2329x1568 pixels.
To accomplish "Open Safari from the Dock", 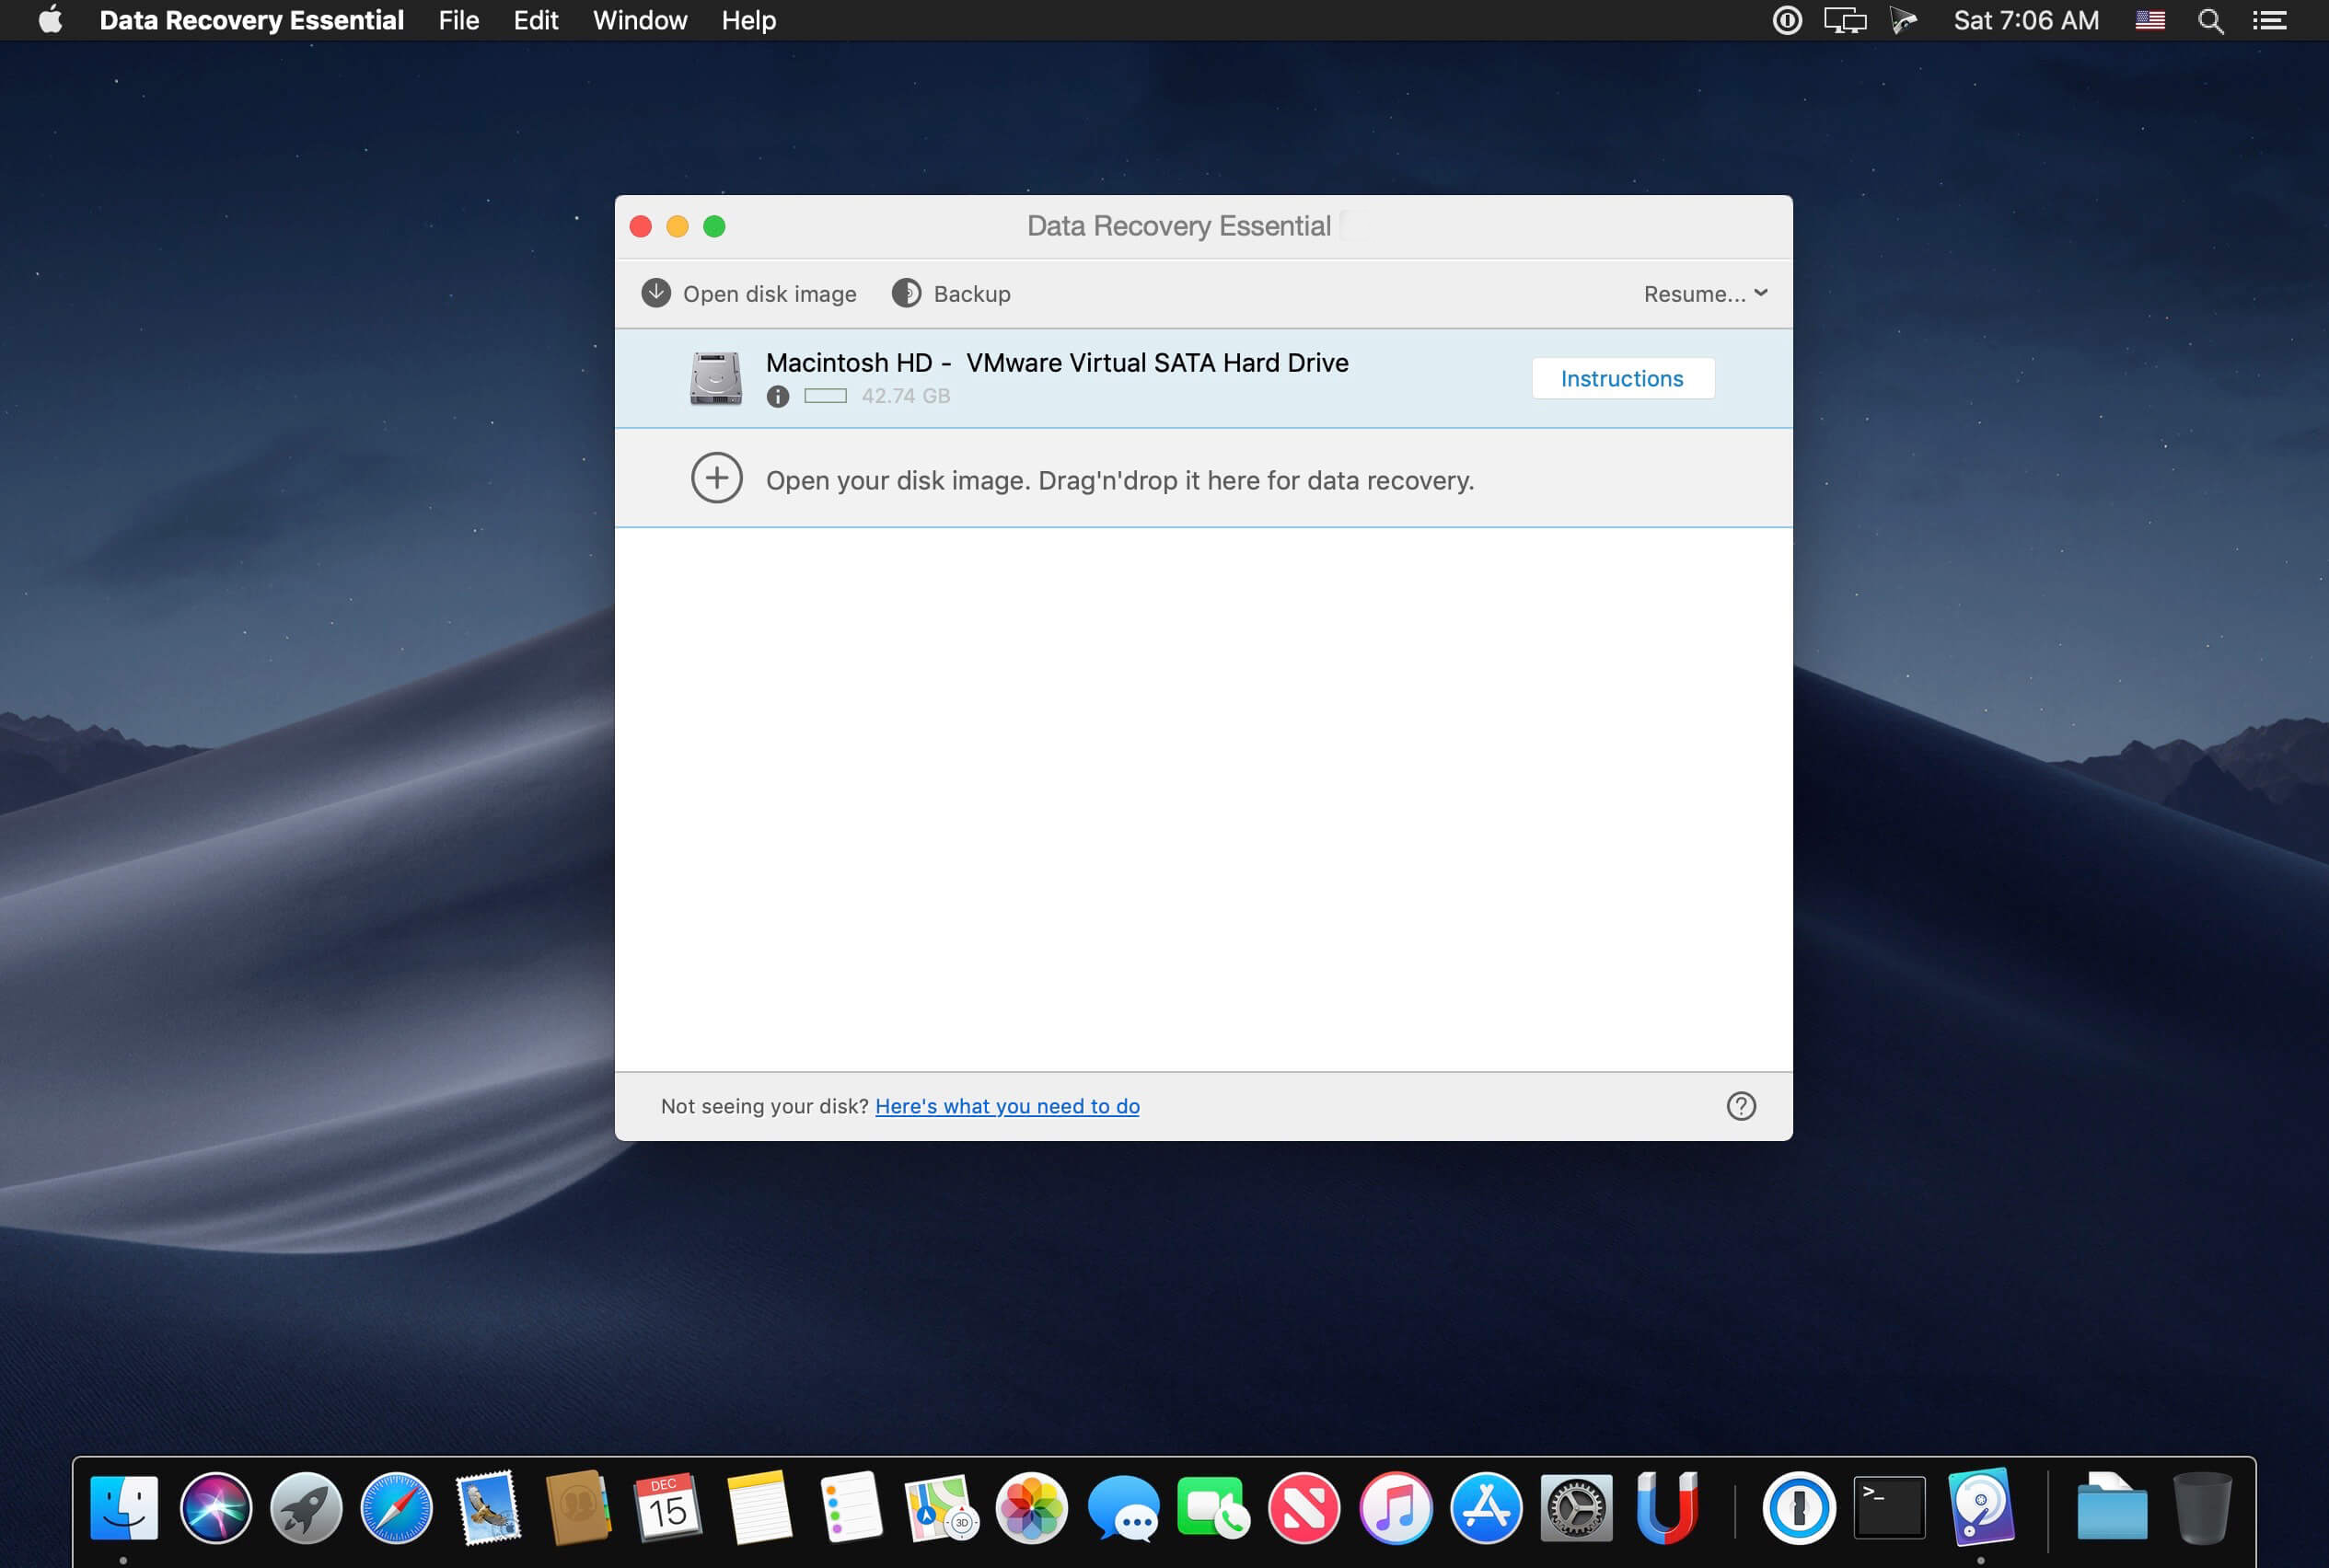I will point(396,1507).
